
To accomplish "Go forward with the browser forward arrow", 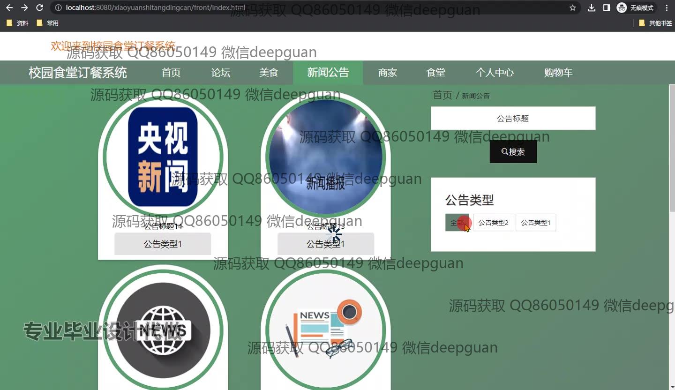I will 24,8.
